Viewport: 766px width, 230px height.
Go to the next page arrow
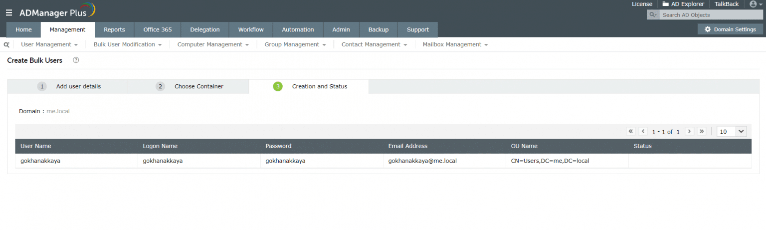point(690,131)
